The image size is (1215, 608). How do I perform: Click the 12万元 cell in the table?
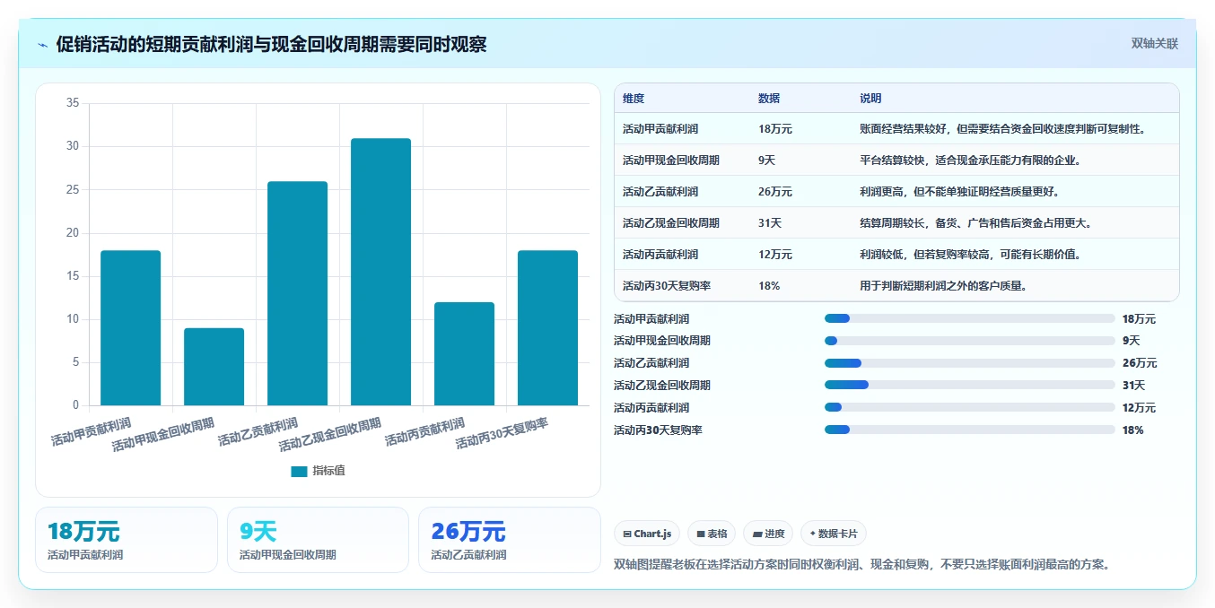click(x=775, y=255)
